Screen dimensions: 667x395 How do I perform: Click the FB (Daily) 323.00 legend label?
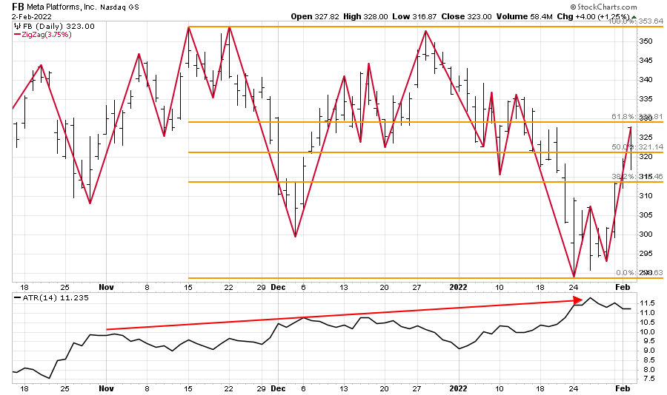pyautogui.click(x=59, y=27)
